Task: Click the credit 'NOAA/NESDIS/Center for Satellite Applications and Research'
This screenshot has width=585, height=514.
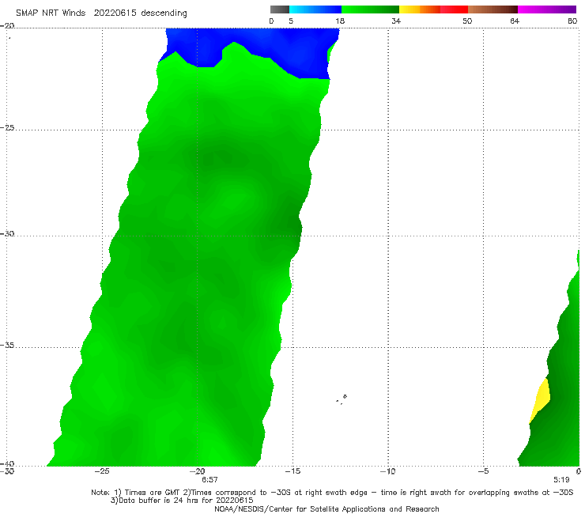Action: tap(326, 509)
